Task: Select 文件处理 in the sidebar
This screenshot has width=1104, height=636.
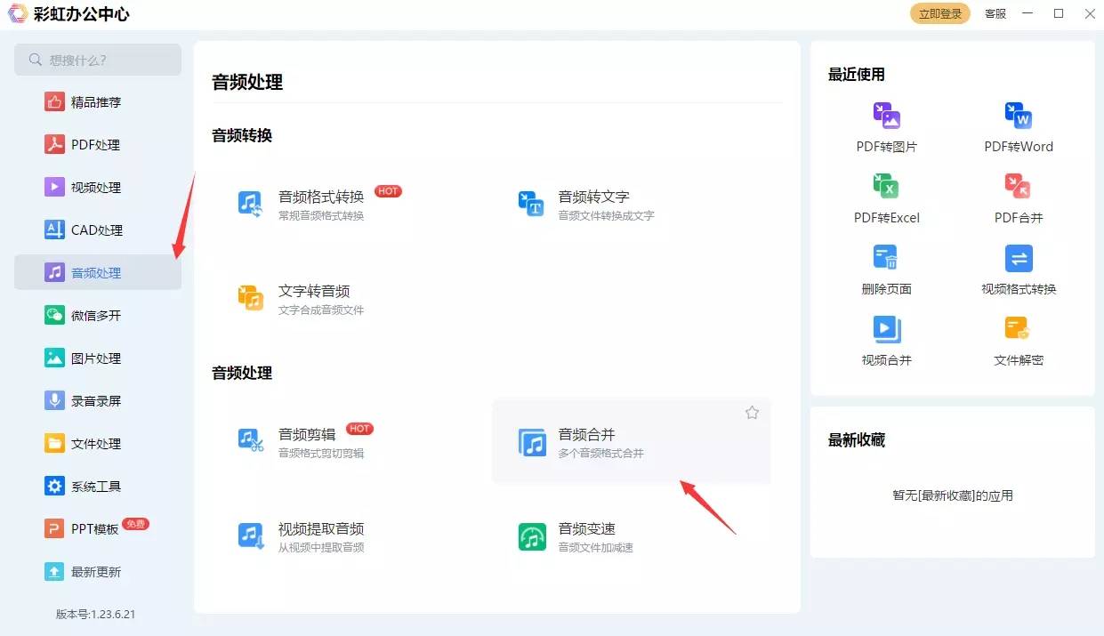Action: pyautogui.click(x=98, y=443)
